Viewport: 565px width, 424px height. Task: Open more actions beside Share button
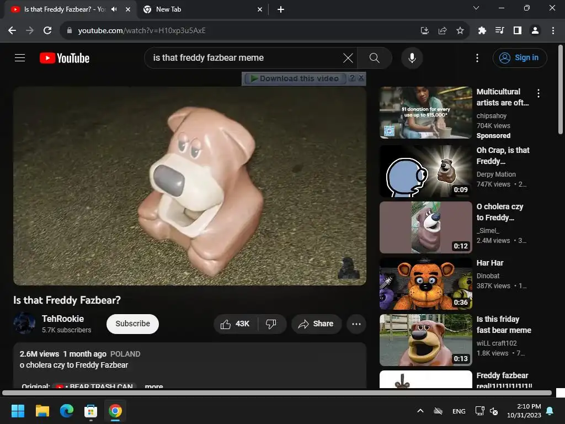tap(356, 324)
